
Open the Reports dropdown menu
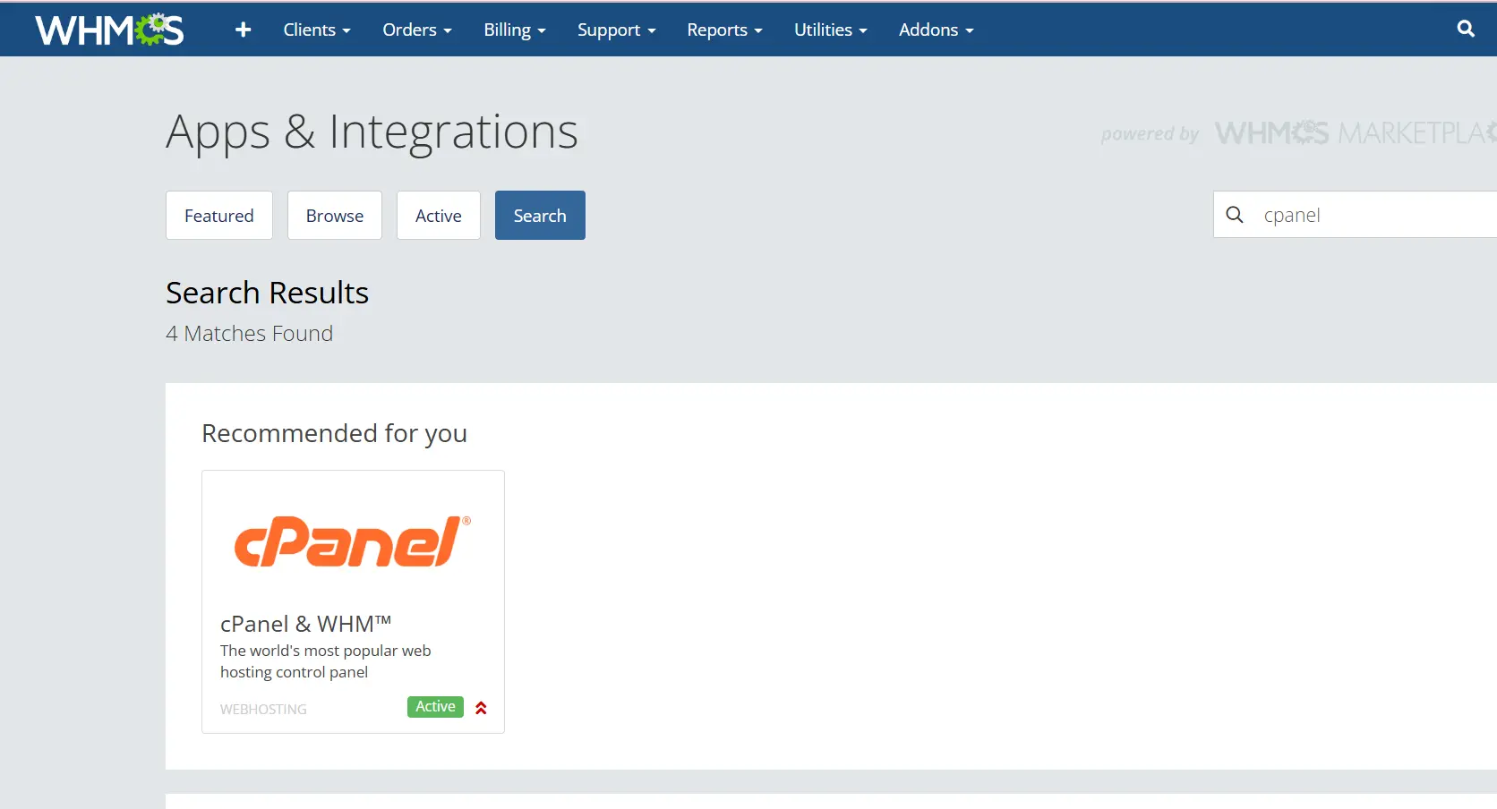click(724, 30)
